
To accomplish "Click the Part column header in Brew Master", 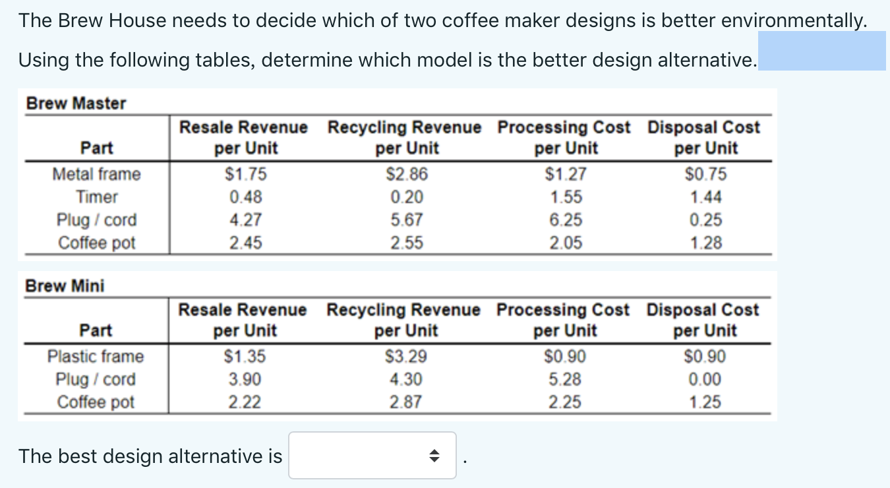I will 96,148.
